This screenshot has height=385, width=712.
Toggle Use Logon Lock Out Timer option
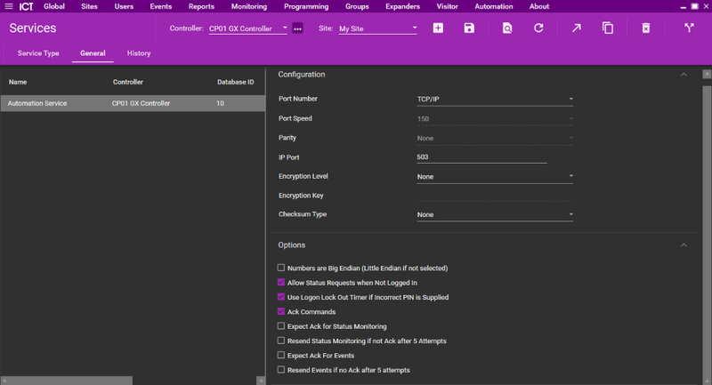click(281, 297)
